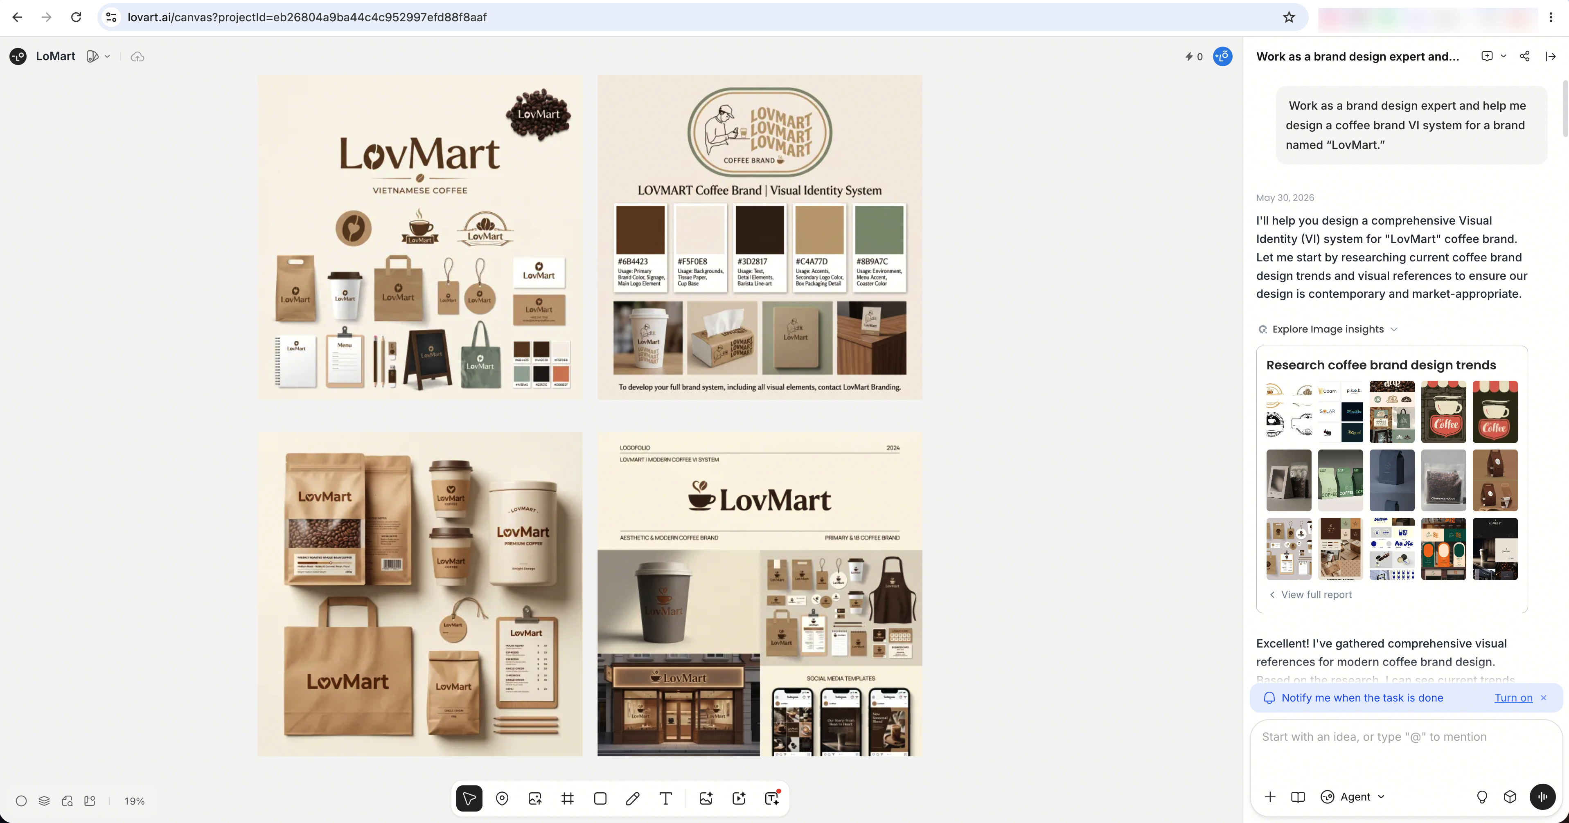Click Research coffee brand design trends heading
This screenshot has width=1569, height=823.
pyautogui.click(x=1381, y=364)
